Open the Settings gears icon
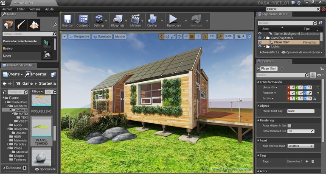This screenshot has height=174, width=326. [99, 21]
